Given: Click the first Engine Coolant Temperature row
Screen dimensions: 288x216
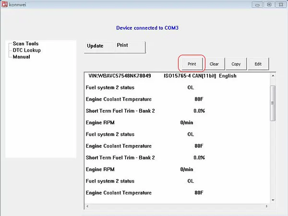Looking at the screenshot, I should tap(144, 99).
